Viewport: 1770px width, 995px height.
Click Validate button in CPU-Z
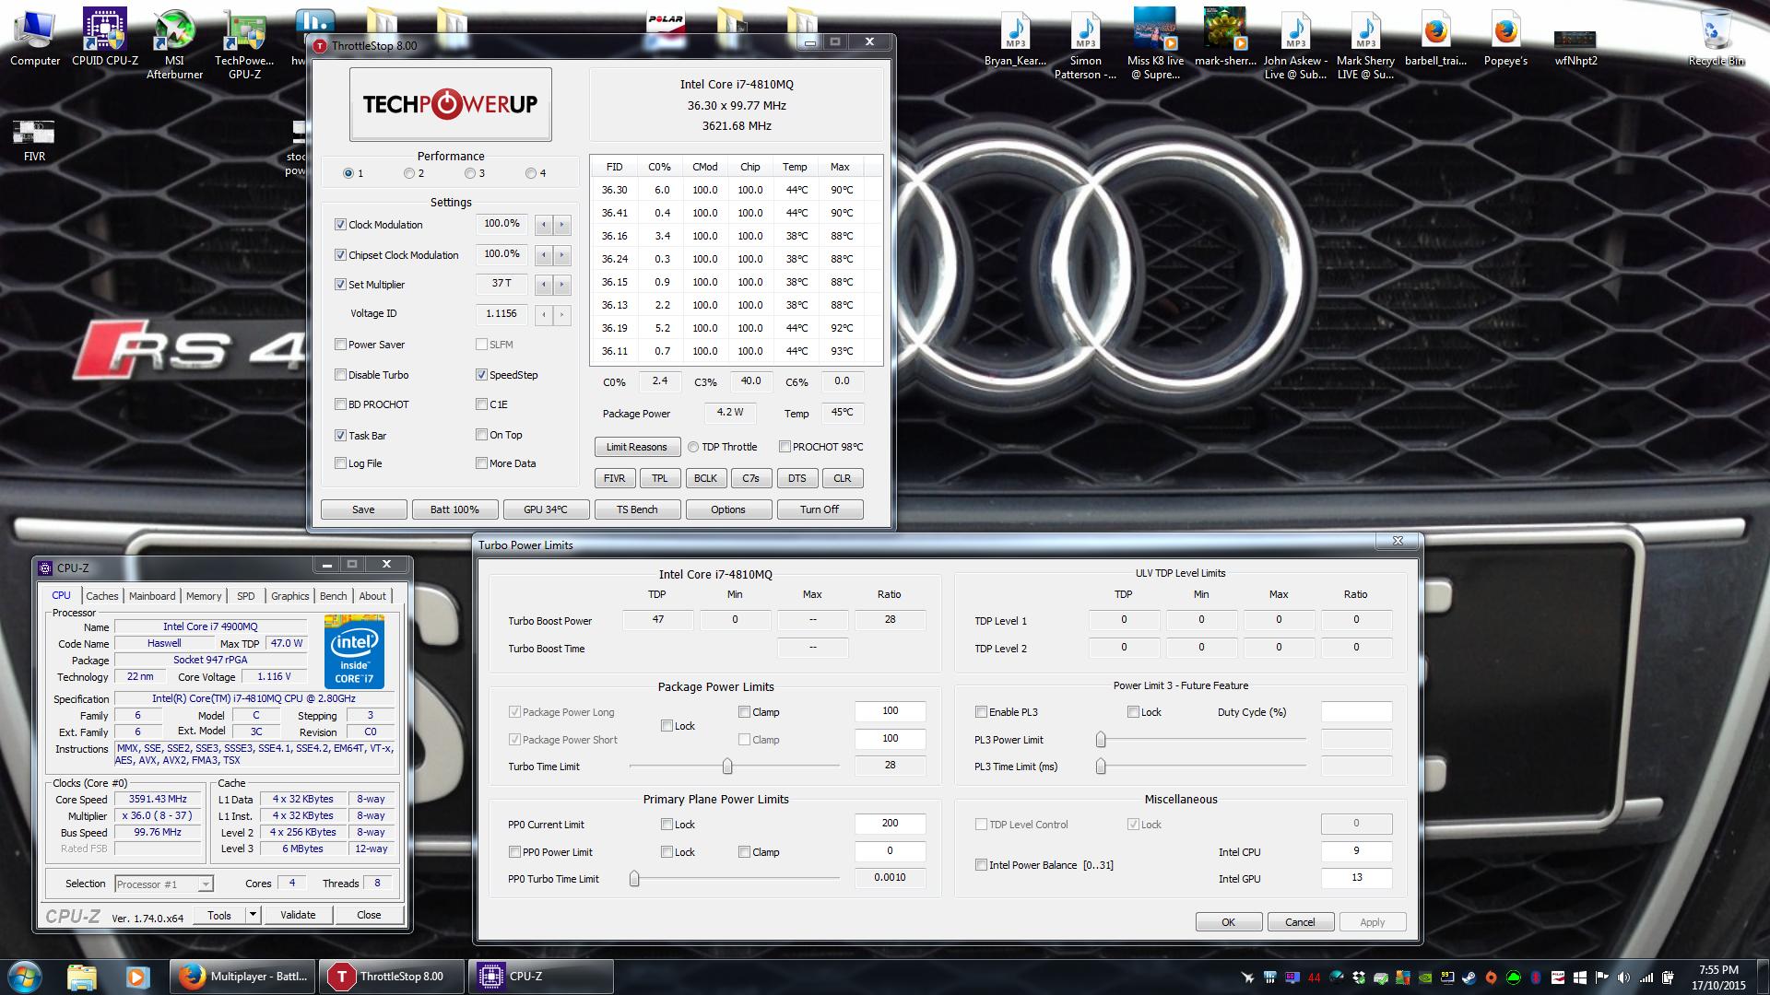point(298,915)
